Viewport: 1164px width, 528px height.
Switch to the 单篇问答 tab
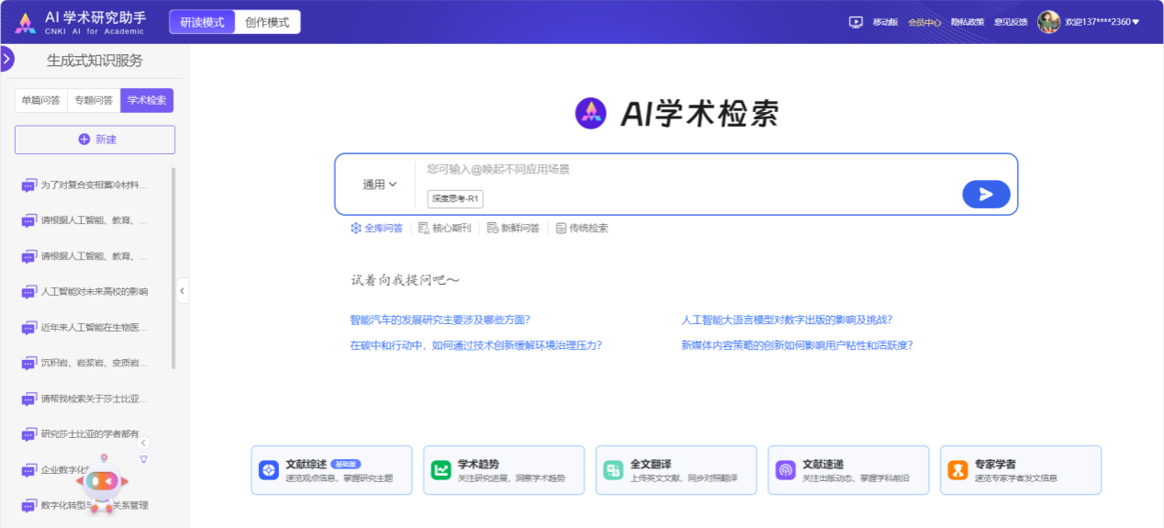tap(41, 100)
